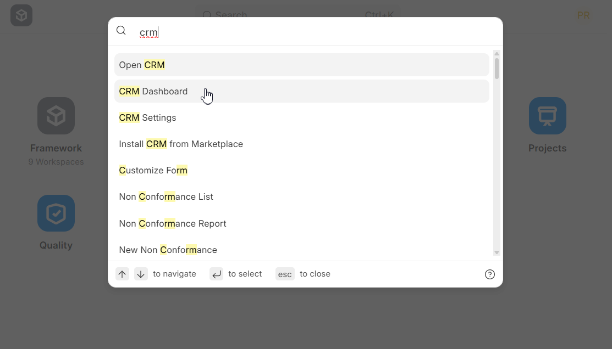Click the results scrollbar thumb
The height and width of the screenshot is (349, 612).
tap(497, 69)
